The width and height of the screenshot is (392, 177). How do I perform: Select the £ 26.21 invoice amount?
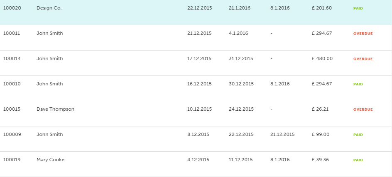click(x=320, y=109)
